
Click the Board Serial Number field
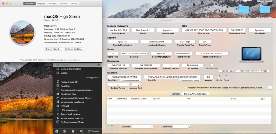point(212,53)
